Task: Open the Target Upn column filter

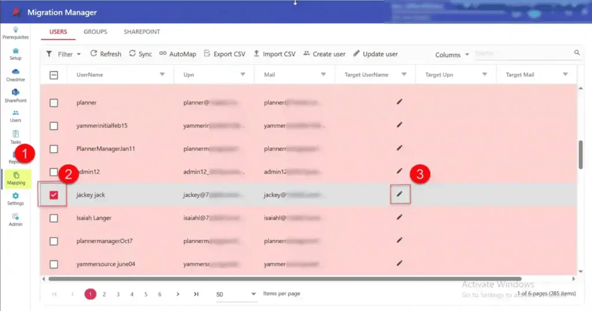Action: coord(484,74)
